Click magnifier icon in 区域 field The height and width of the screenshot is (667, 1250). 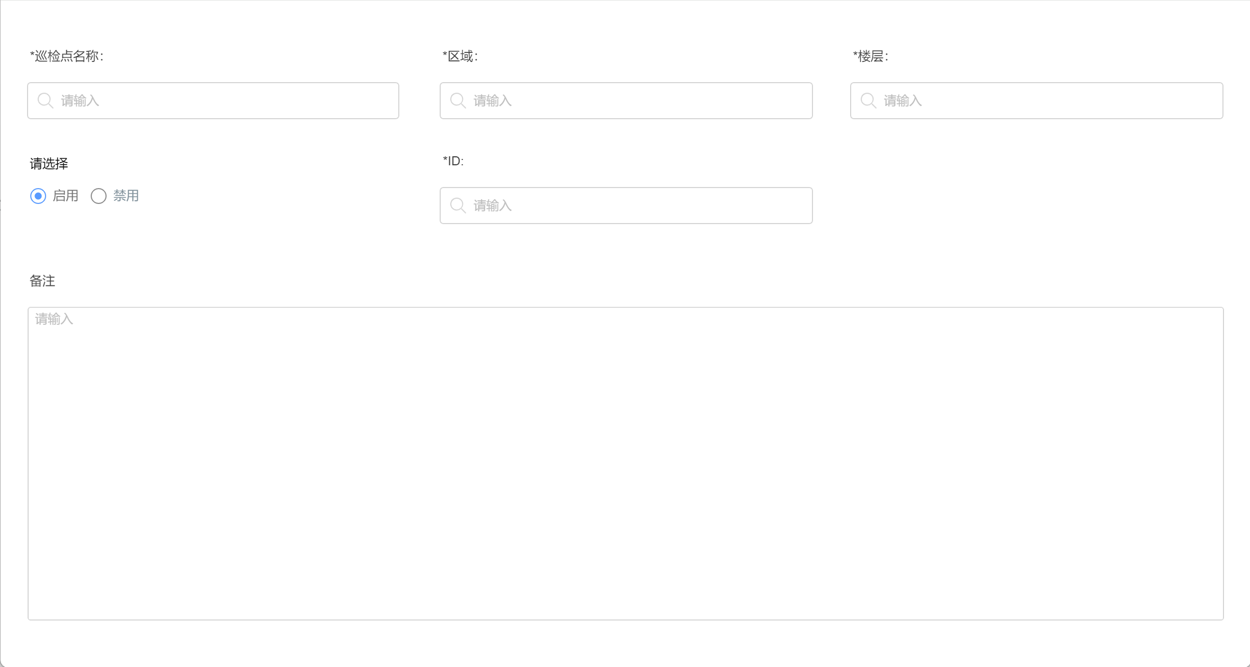(458, 101)
